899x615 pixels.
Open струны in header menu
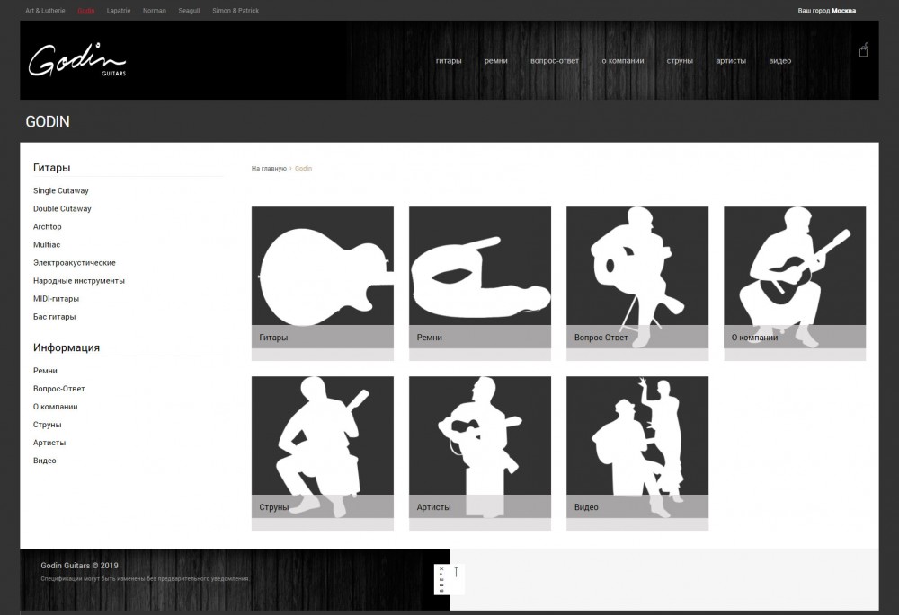(x=680, y=61)
